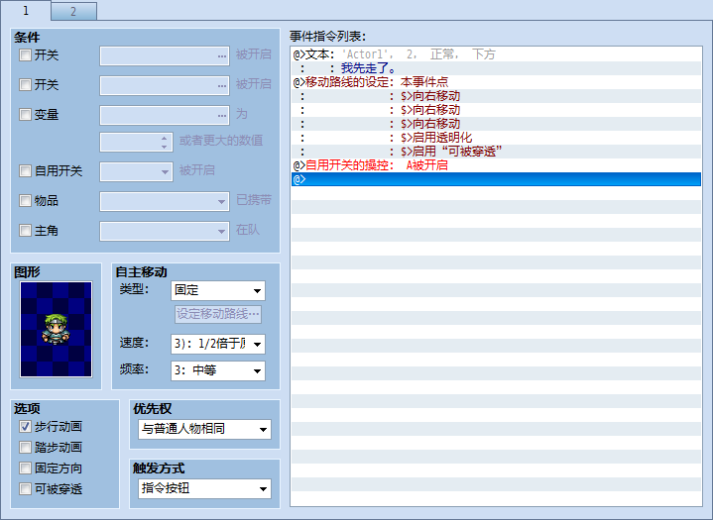Select event page tab 1
The image size is (713, 520).
point(26,11)
